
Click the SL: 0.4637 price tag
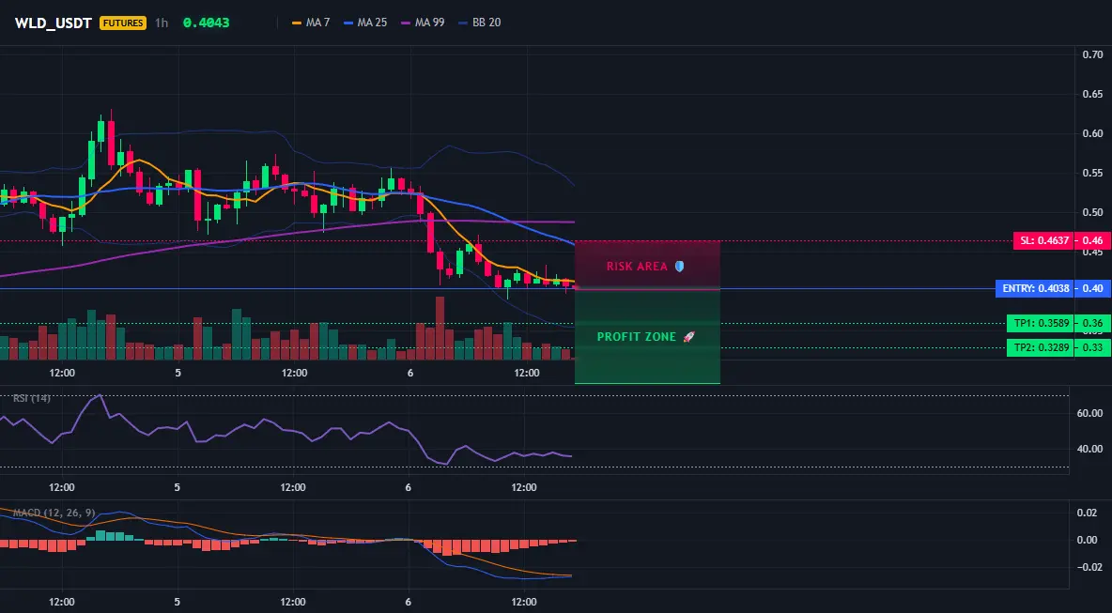pyautogui.click(x=1044, y=241)
